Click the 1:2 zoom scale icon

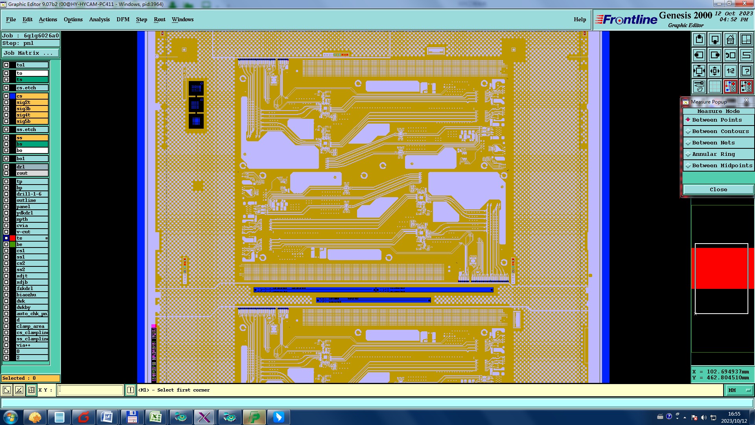[x=730, y=71]
